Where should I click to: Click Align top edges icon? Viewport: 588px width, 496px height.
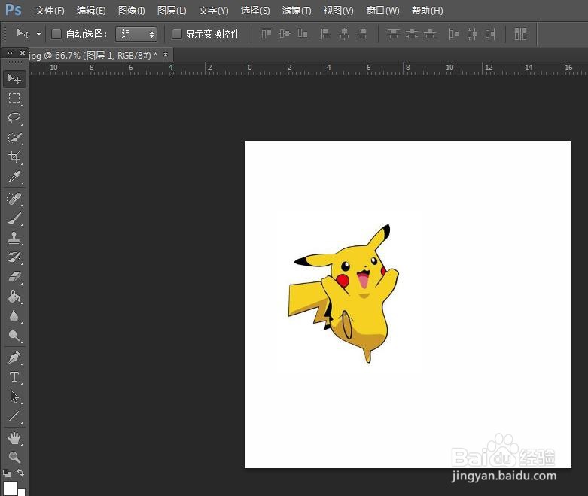(267, 34)
